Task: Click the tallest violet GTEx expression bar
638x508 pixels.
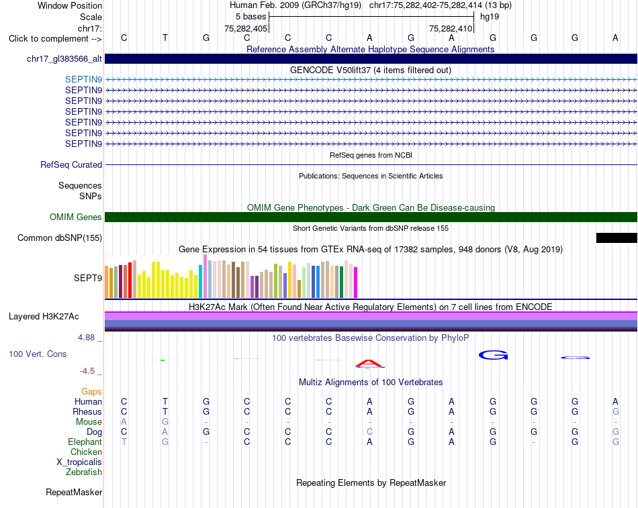Action: 205,276
